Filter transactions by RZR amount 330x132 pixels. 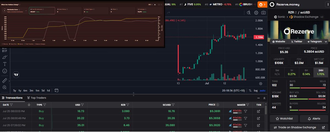point(128,105)
